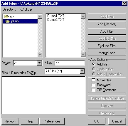
Task: Enable the Password checkbox
Action: click(93, 85)
